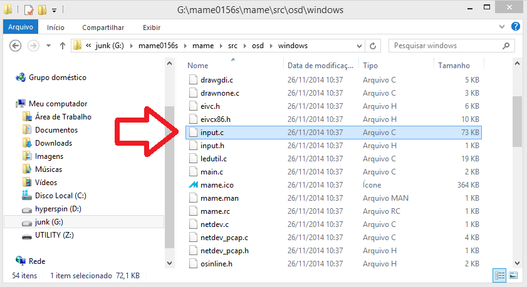Select the netdev.c file icon
The height and width of the screenshot is (287, 527).
[193, 224]
